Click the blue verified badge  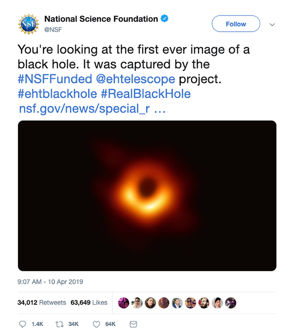pyautogui.click(x=165, y=19)
